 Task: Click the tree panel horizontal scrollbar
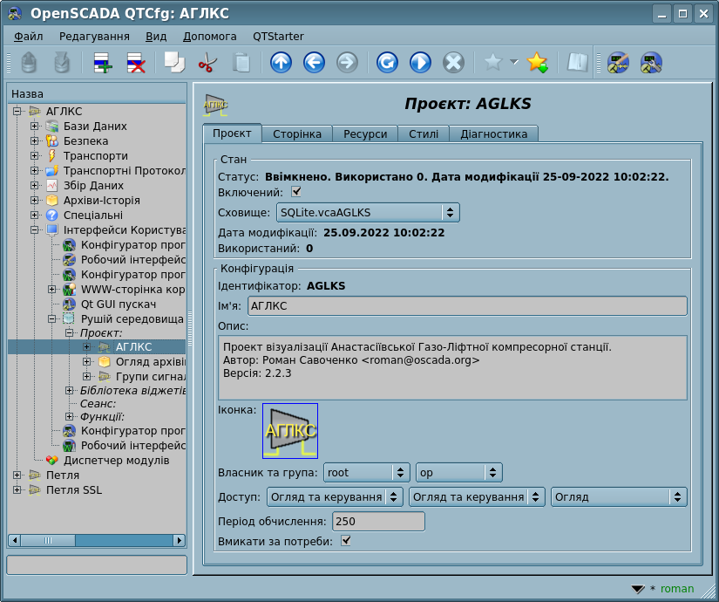(x=96, y=541)
